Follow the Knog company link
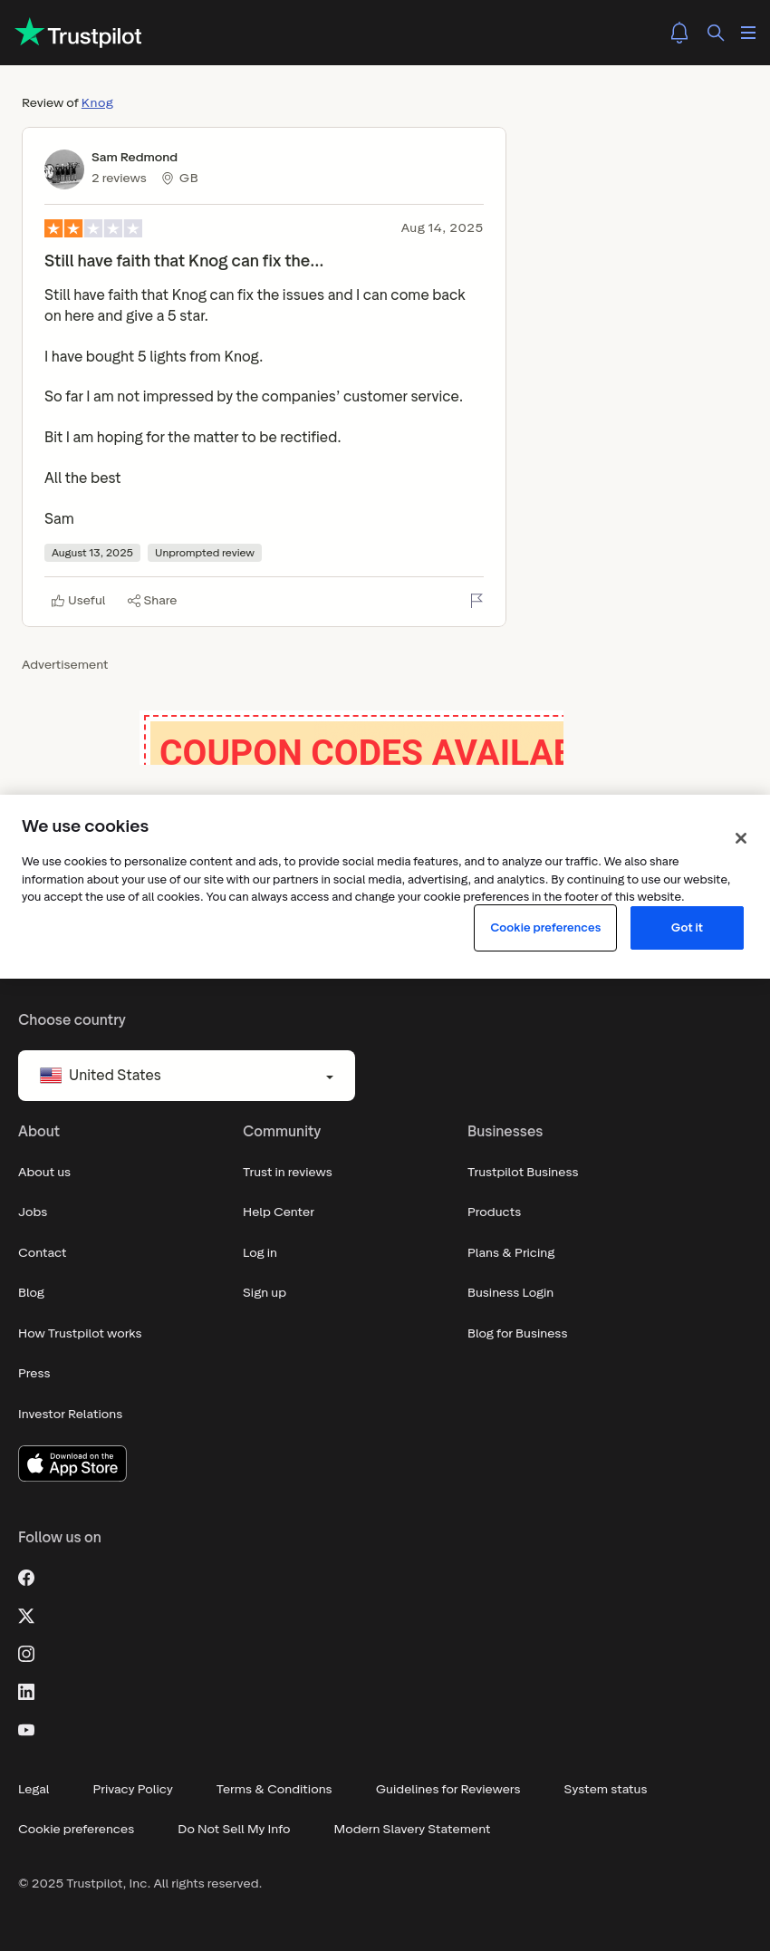Image resolution: width=770 pixels, height=1951 pixels. click(x=97, y=103)
